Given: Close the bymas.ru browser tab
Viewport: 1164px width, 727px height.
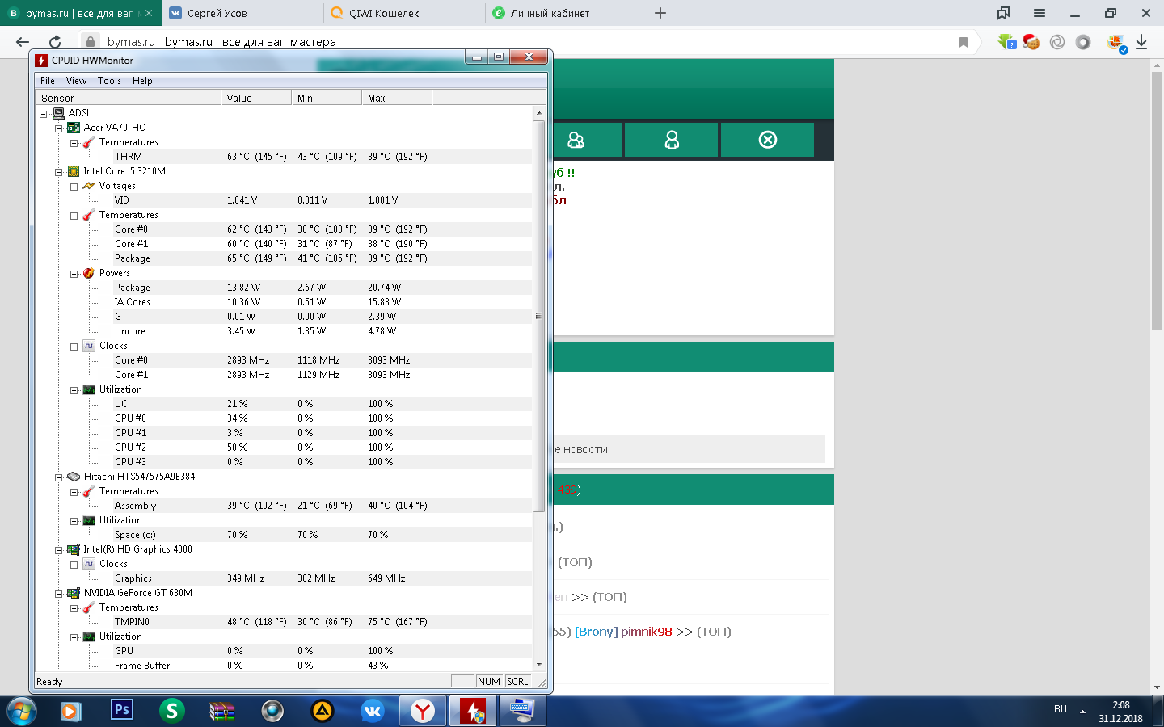Looking at the screenshot, I should 148,13.
